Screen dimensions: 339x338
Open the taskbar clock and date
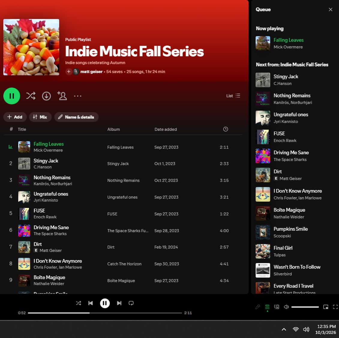325,329
